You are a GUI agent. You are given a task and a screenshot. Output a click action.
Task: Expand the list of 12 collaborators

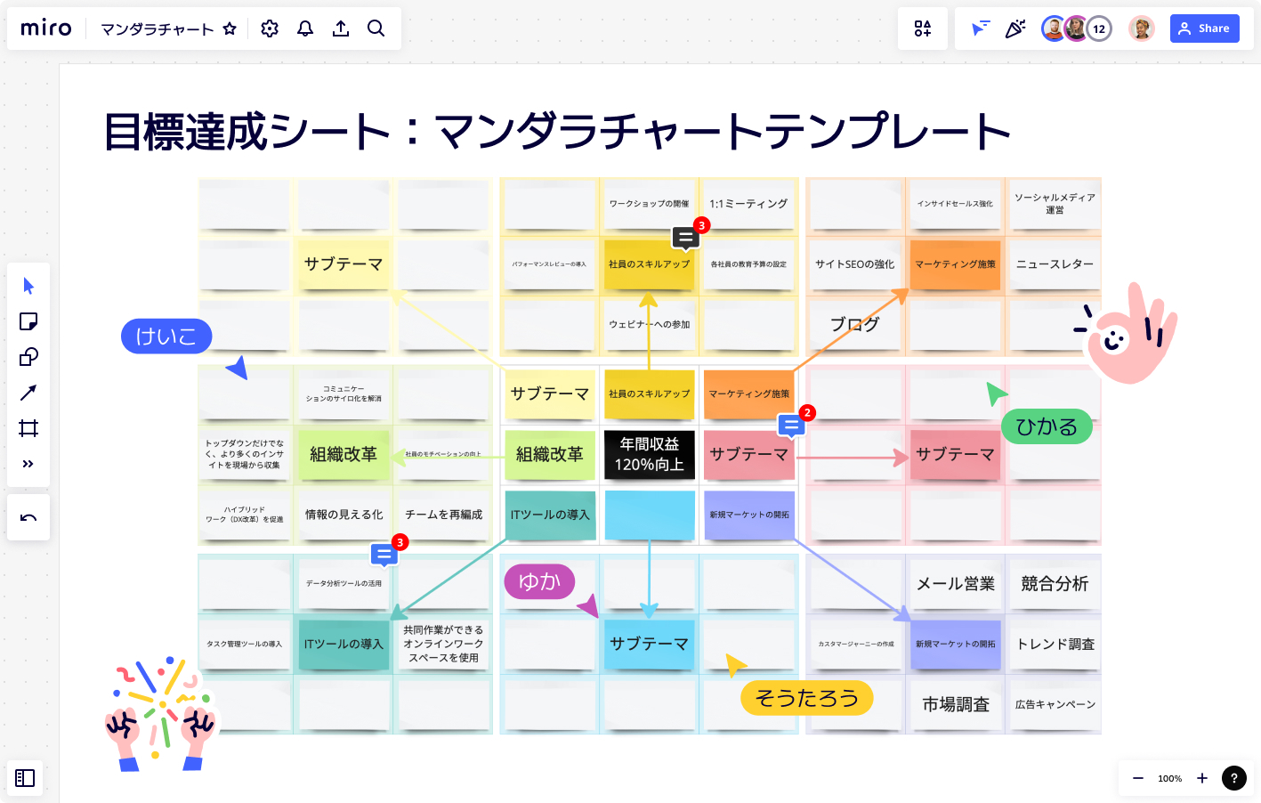coord(1099,28)
